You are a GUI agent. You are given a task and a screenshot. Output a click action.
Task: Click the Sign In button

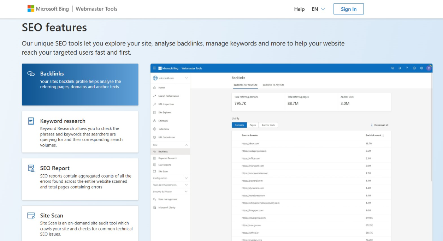[348, 9]
